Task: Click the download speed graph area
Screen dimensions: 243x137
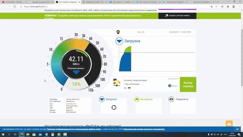Action: (157, 59)
